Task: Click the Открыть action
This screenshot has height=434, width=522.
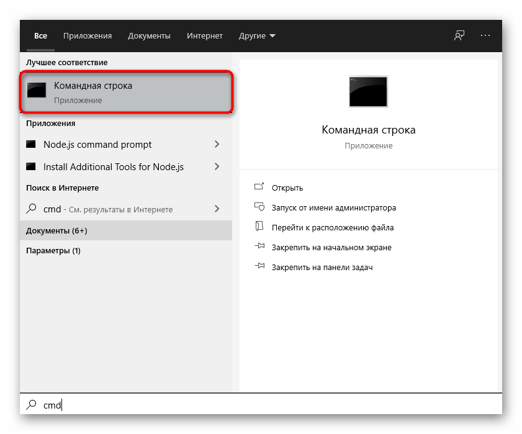Action: (287, 188)
